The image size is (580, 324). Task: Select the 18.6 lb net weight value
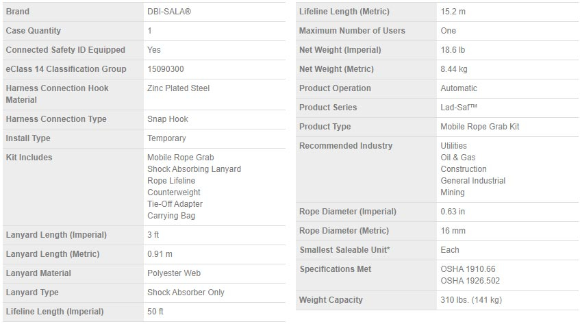click(453, 50)
